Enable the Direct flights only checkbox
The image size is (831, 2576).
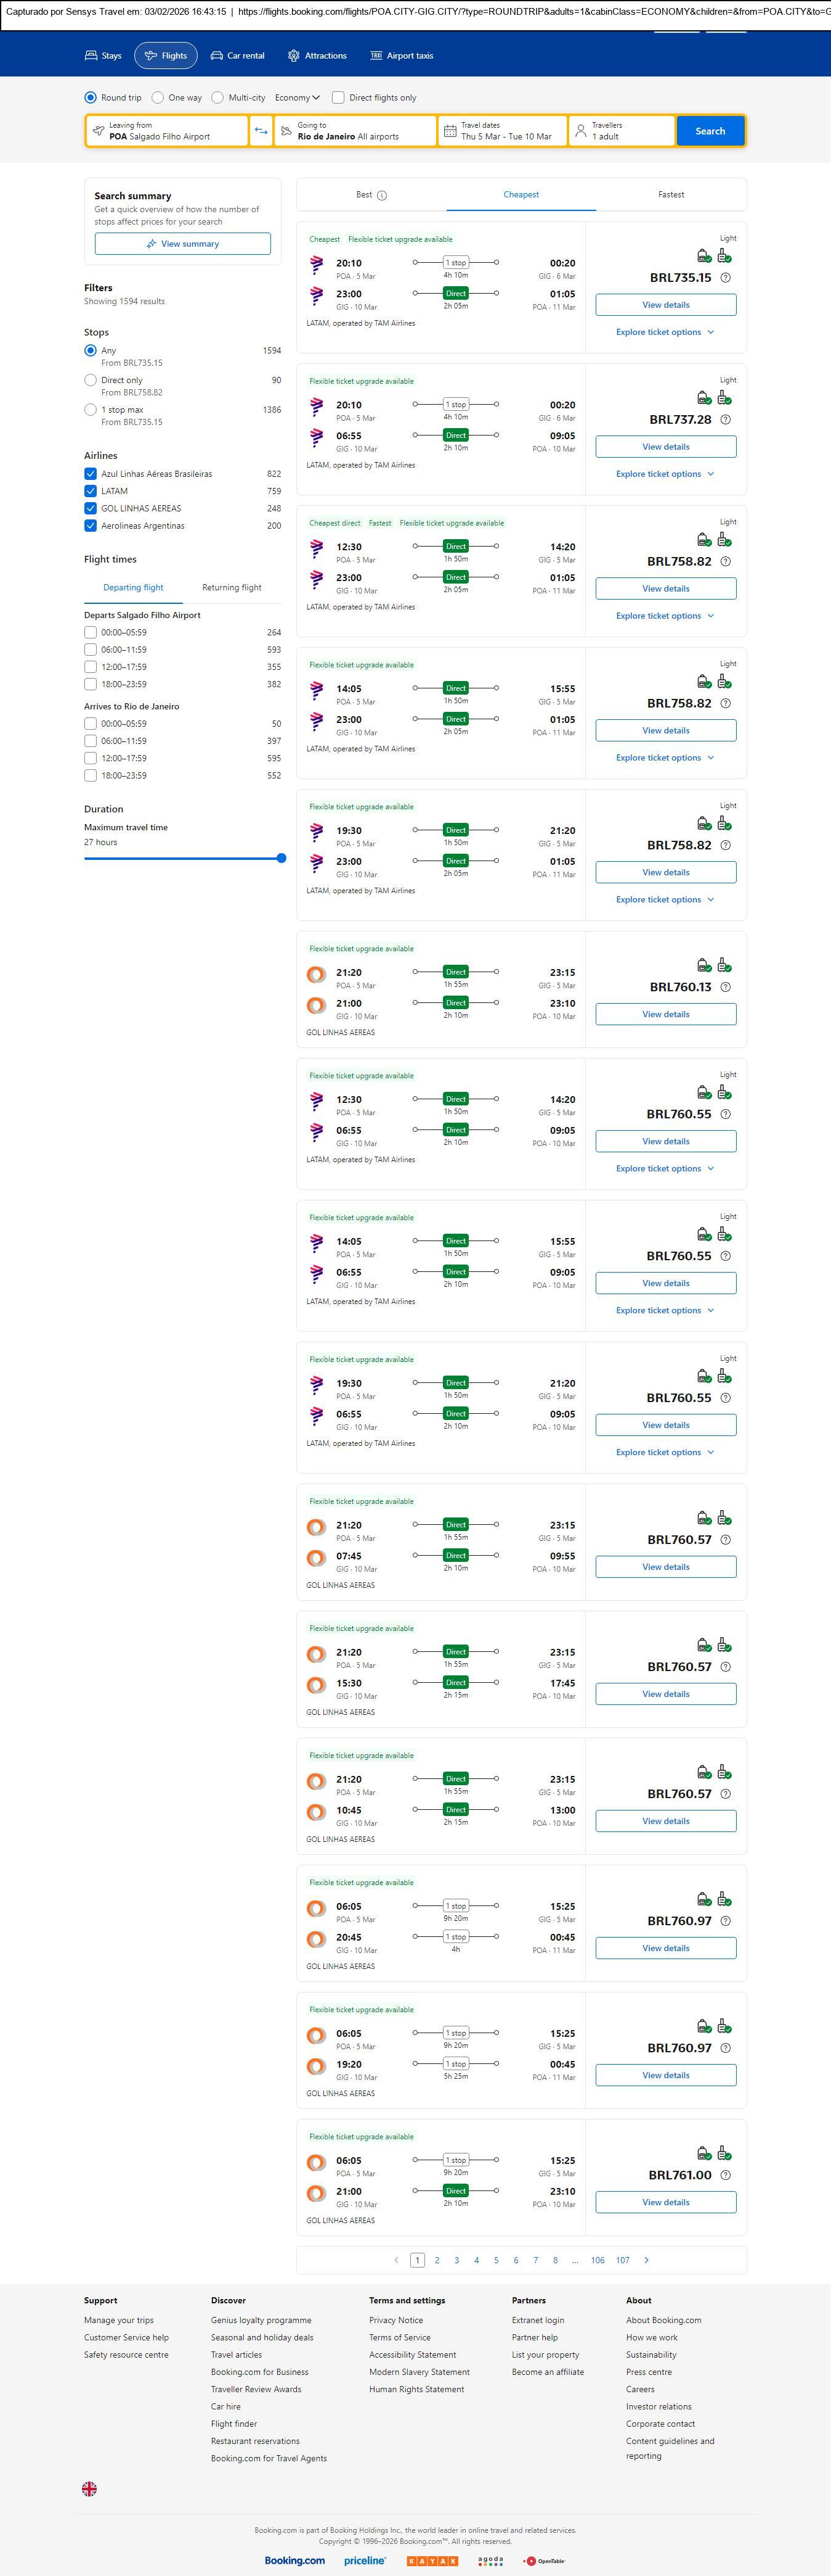tap(339, 98)
